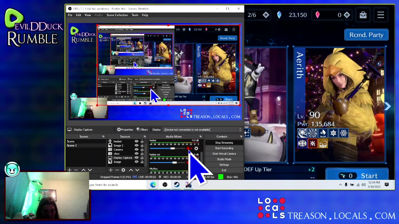Open the notification center icon

[387, 185]
